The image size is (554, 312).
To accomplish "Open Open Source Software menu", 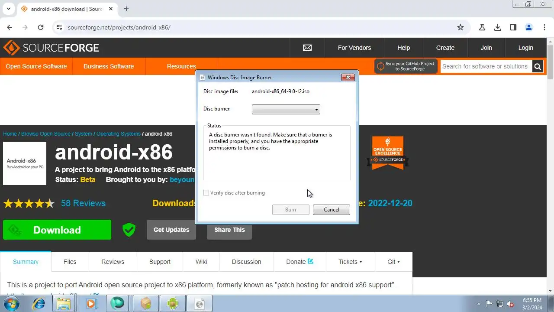I will point(36,66).
